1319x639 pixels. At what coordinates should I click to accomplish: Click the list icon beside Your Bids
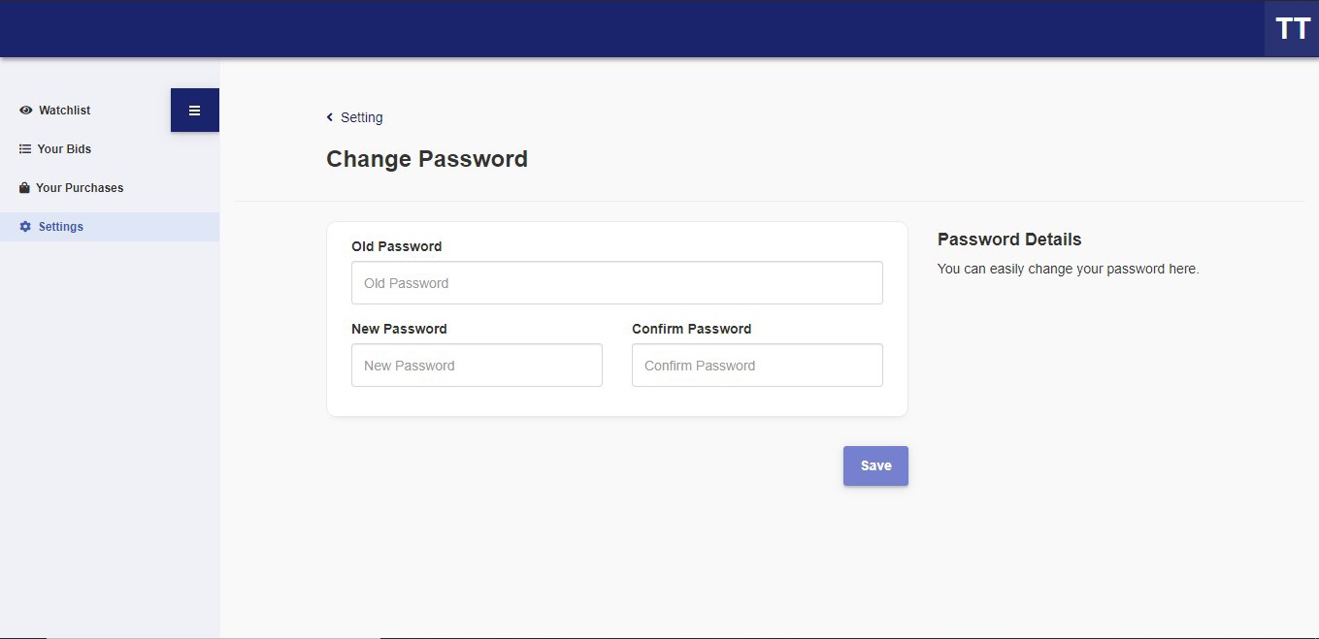(x=25, y=149)
